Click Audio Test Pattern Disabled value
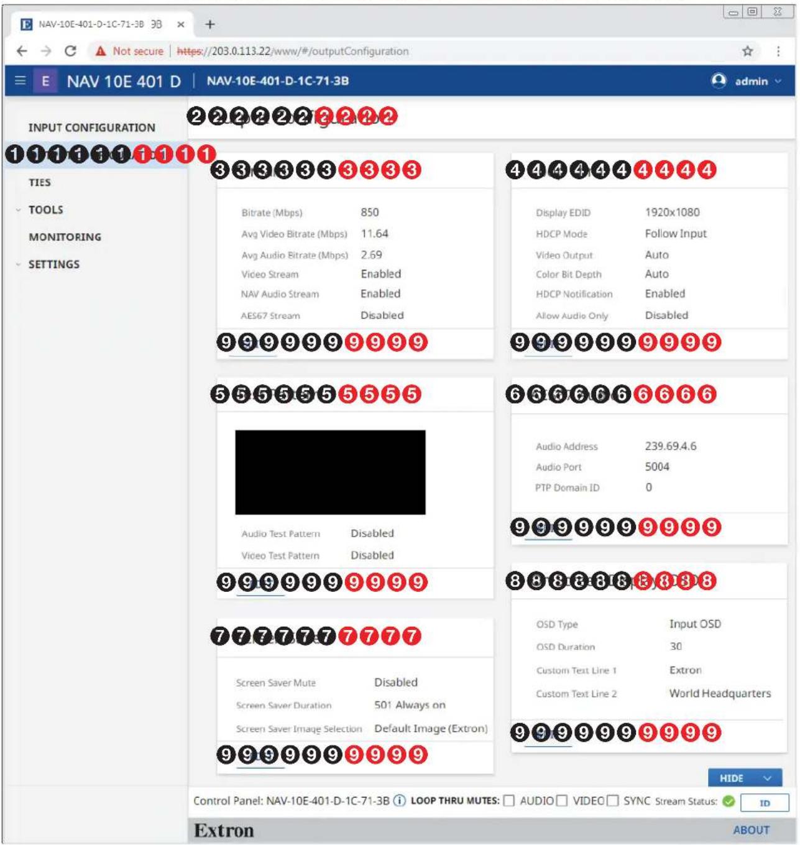Viewport: 800px width, 845px height. pyautogui.click(x=372, y=533)
